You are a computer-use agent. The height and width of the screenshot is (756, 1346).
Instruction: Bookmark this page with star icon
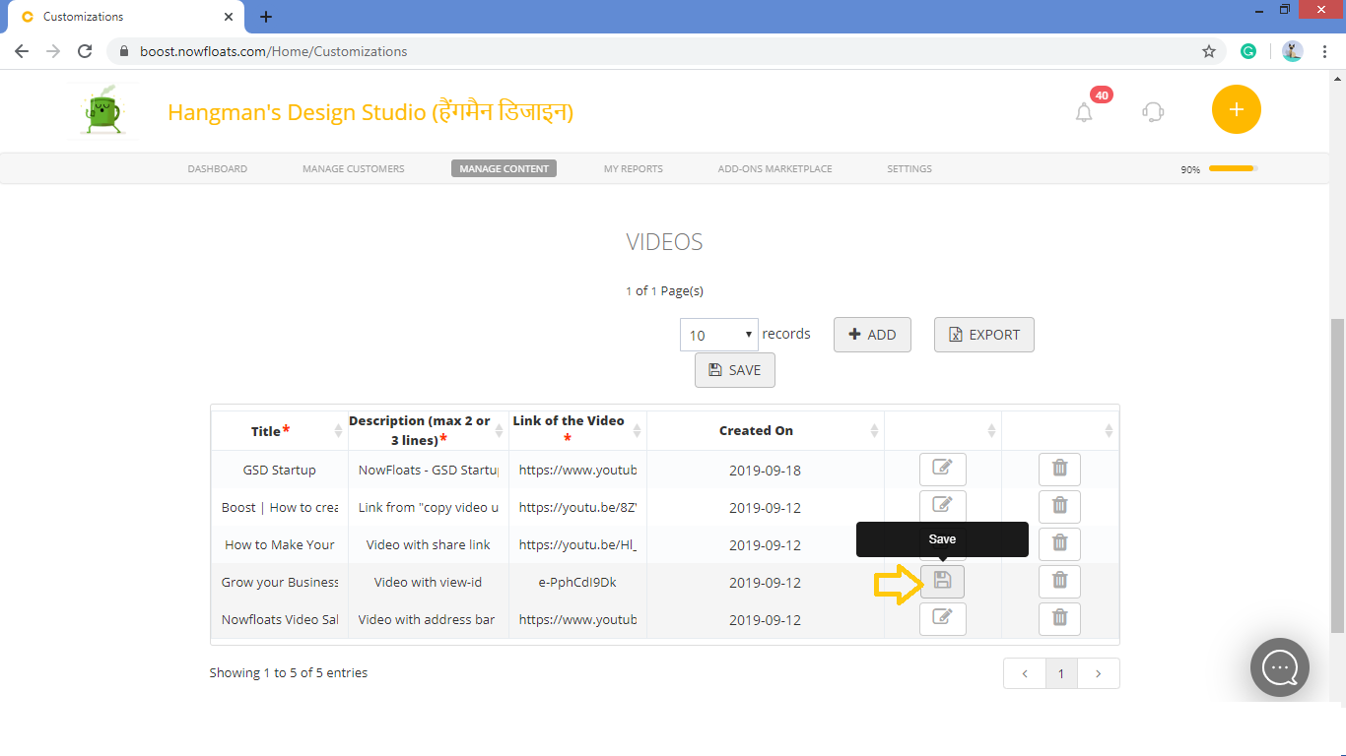pos(1209,51)
